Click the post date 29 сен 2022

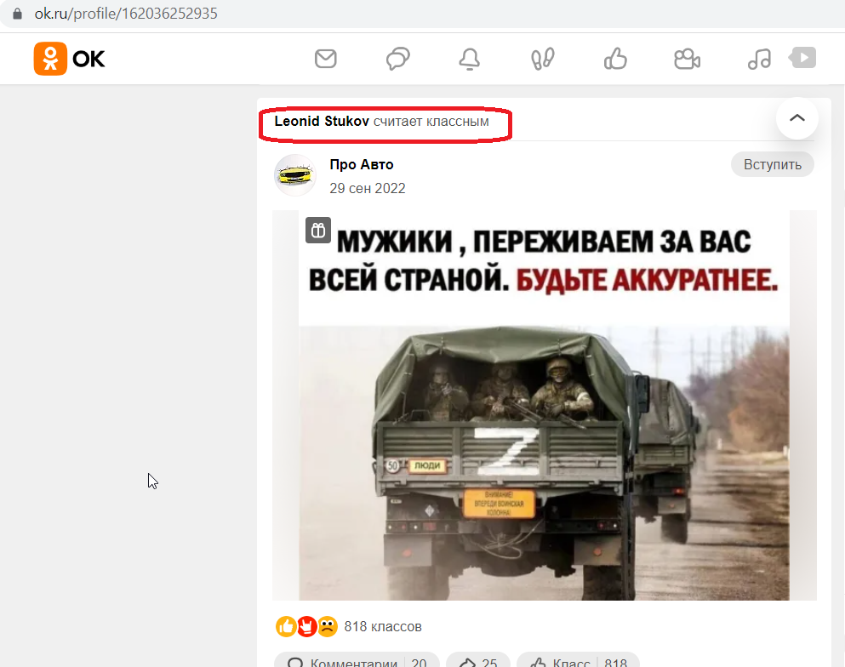[368, 188]
